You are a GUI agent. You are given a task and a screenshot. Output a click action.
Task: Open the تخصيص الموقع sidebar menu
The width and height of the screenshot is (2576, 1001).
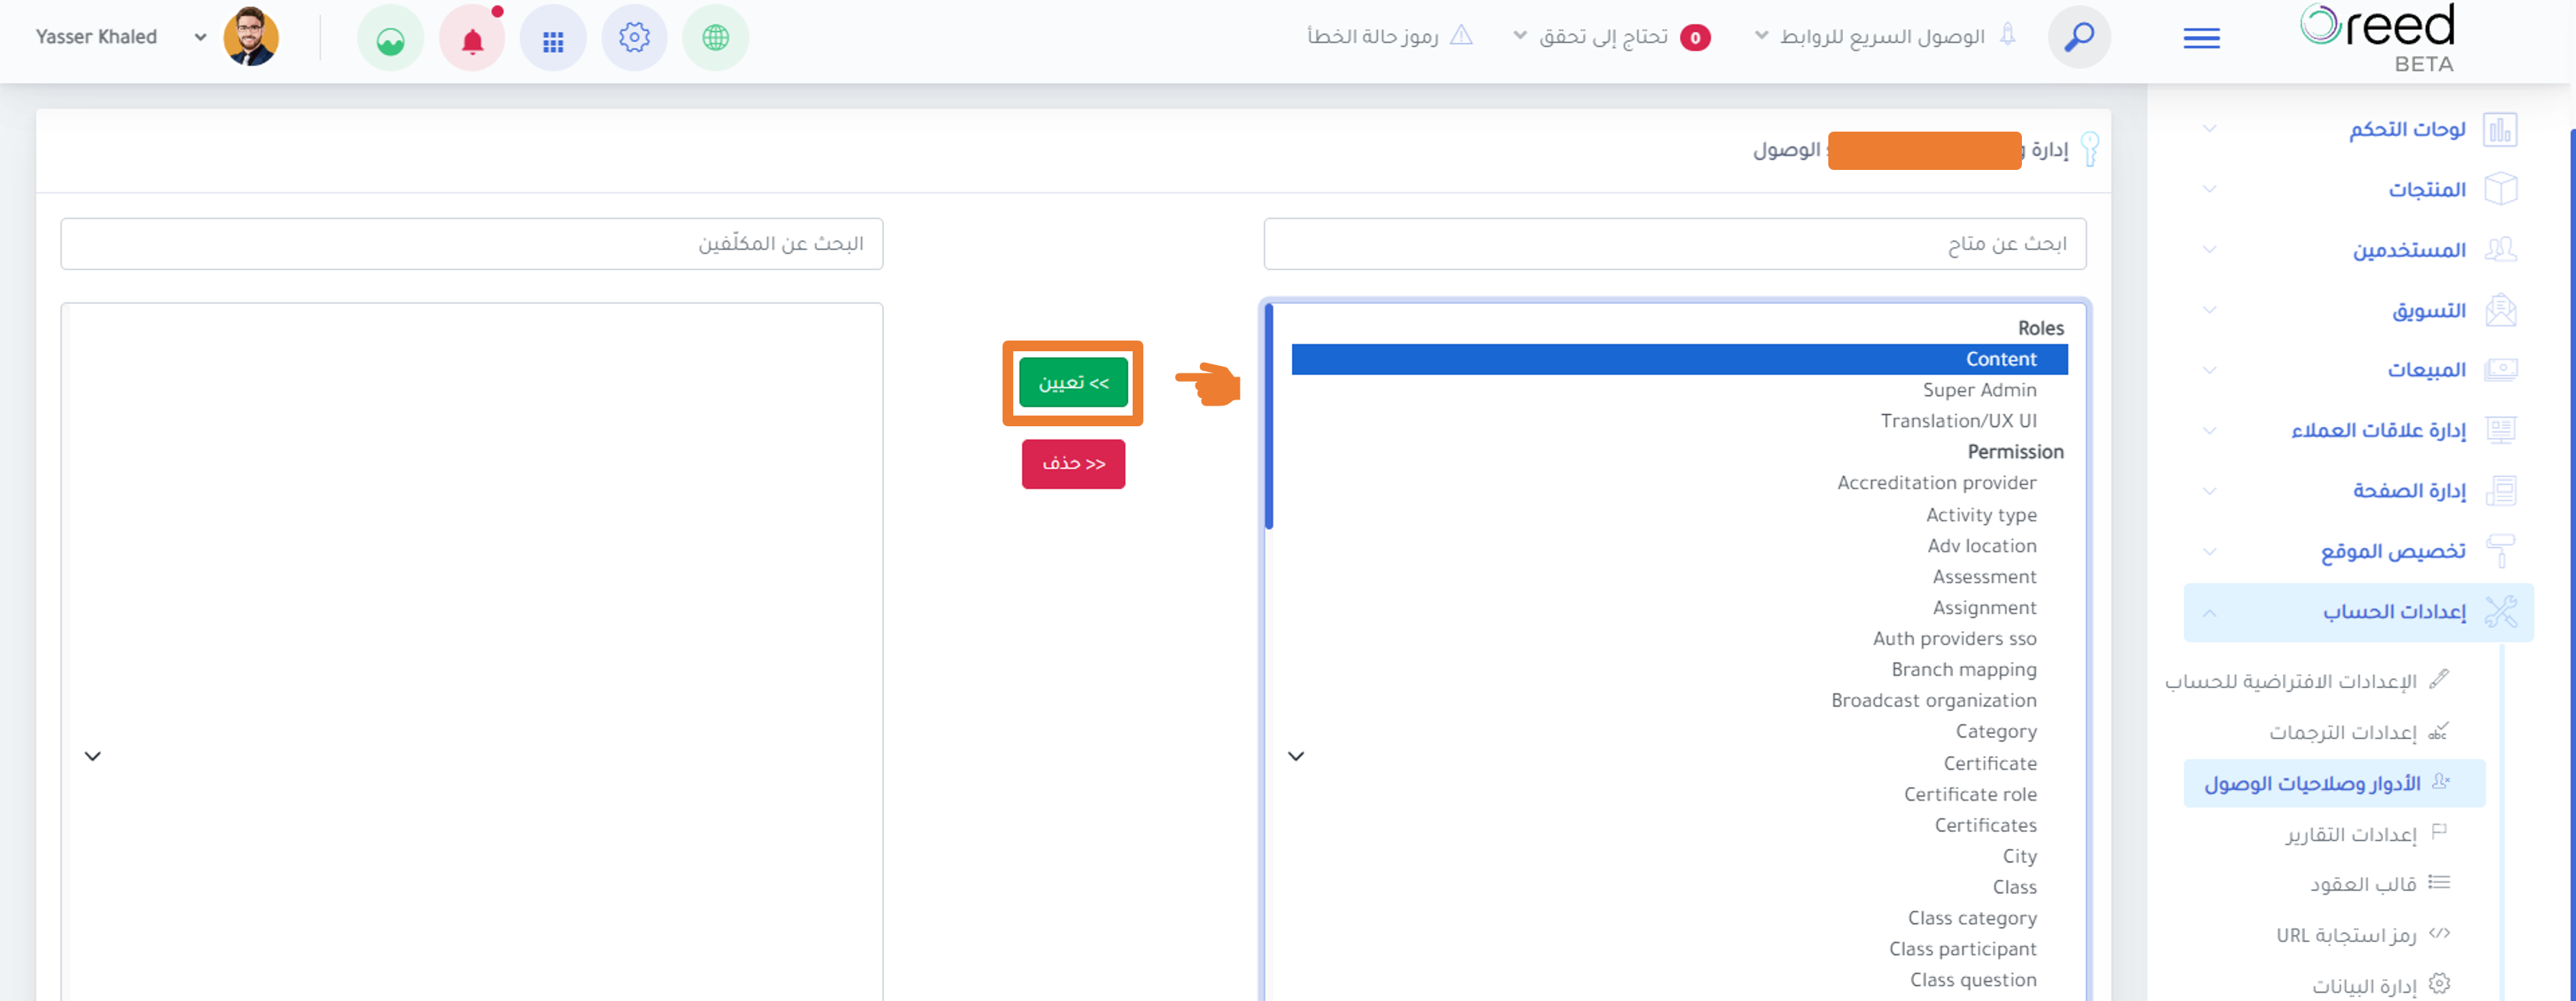tap(2358, 551)
